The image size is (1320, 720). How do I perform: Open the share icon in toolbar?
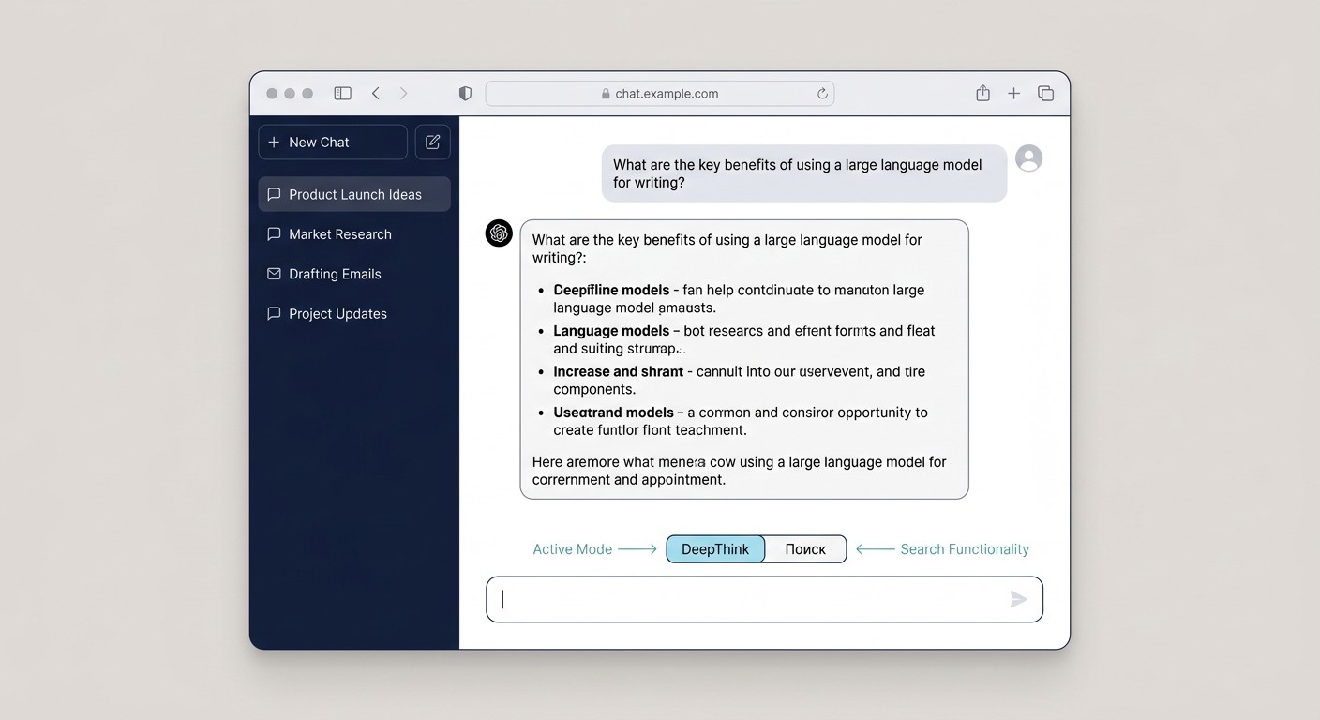coord(982,93)
